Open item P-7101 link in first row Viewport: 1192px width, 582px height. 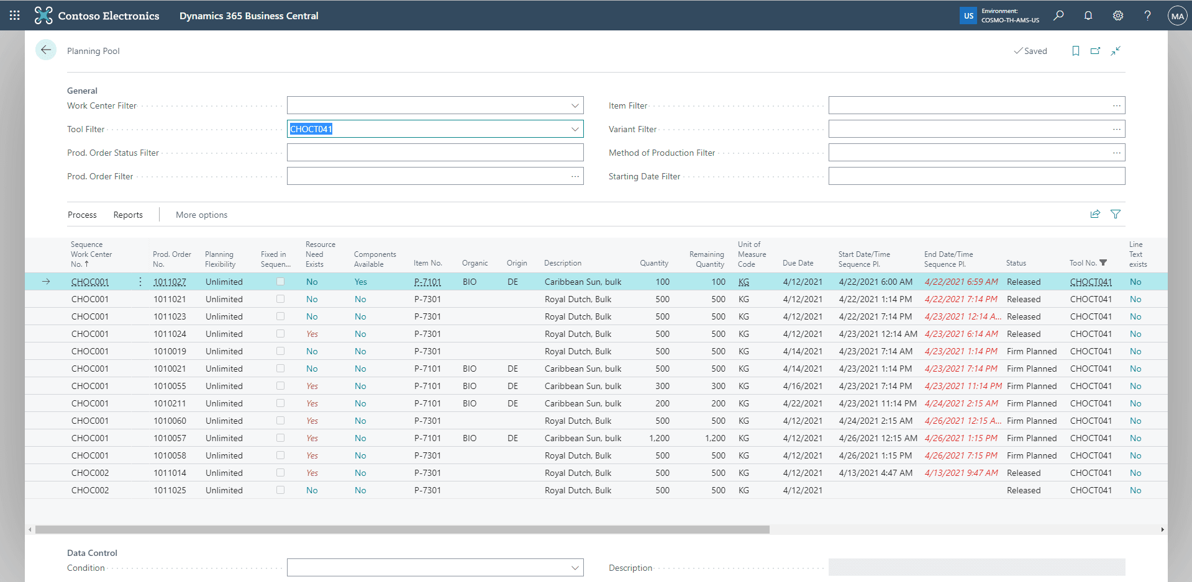(427, 282)
